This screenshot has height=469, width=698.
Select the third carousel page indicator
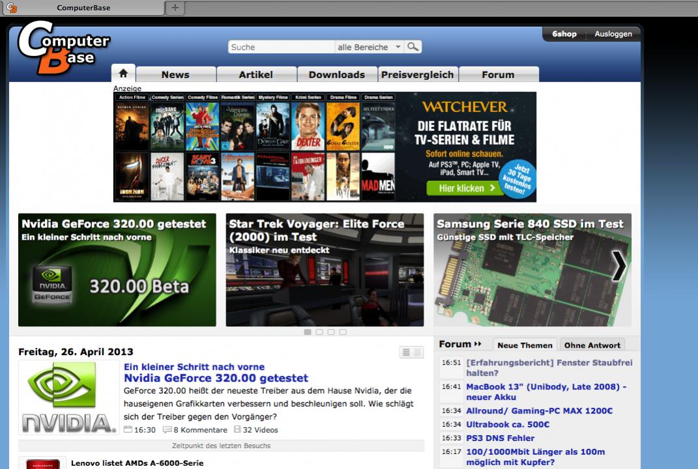coord(331,332)
